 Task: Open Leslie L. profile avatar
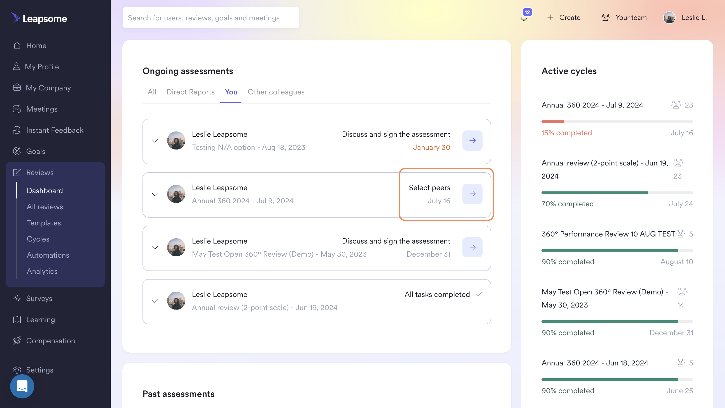point(669,17)
